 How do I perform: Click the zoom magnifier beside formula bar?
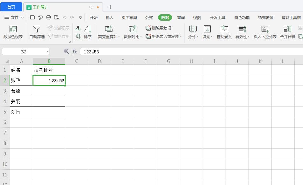66,51
